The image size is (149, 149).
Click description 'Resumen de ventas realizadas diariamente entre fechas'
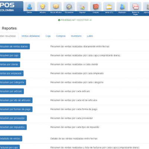point(80,47)
